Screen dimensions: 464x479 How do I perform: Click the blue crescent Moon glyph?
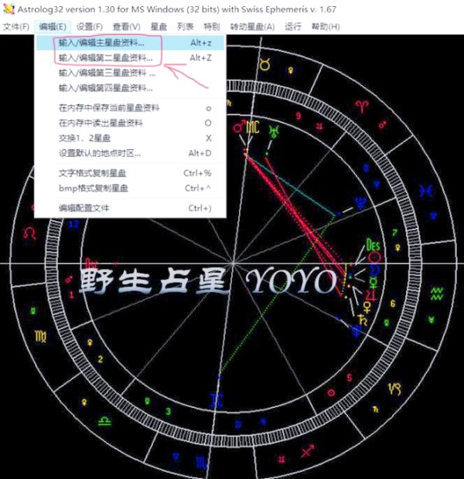click(374, 270)
